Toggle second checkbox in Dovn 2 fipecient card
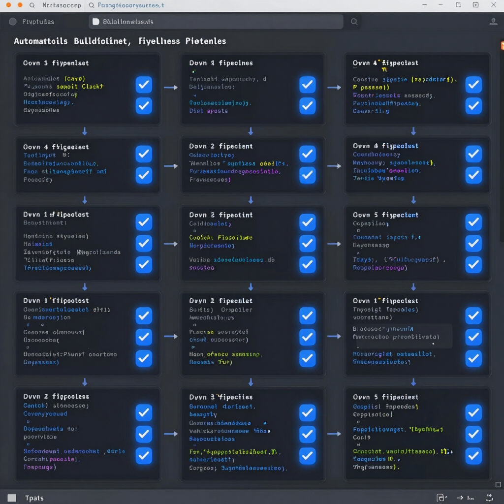Screen dimensions: 504x504 click(x=307, y=175)
